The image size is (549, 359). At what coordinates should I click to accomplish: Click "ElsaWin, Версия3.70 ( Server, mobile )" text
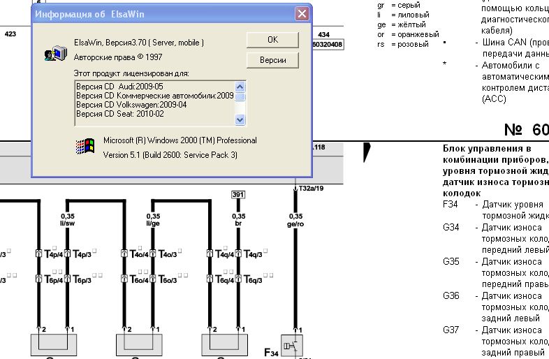point(139,43)
